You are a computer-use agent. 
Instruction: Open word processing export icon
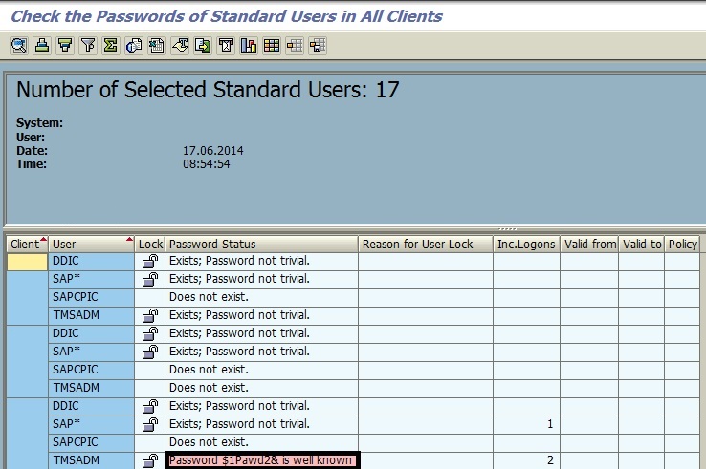[180, 46]
